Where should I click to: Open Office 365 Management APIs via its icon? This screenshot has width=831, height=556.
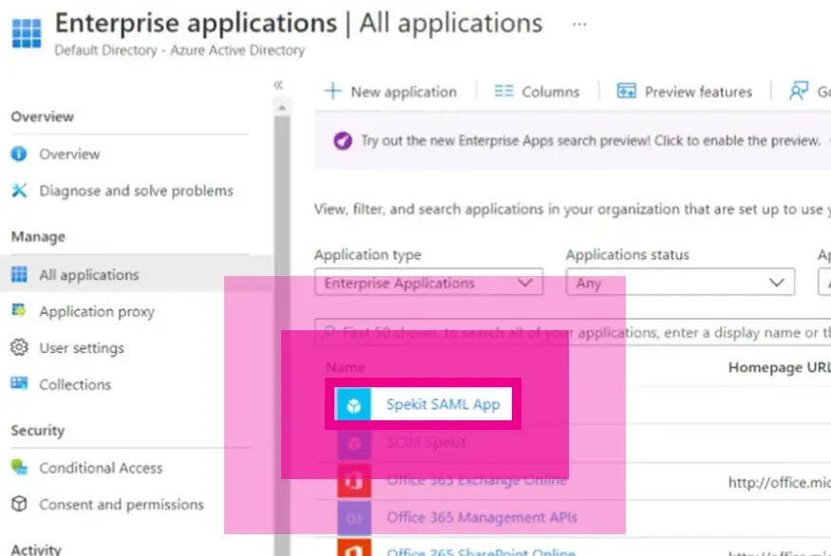point(353,517)
